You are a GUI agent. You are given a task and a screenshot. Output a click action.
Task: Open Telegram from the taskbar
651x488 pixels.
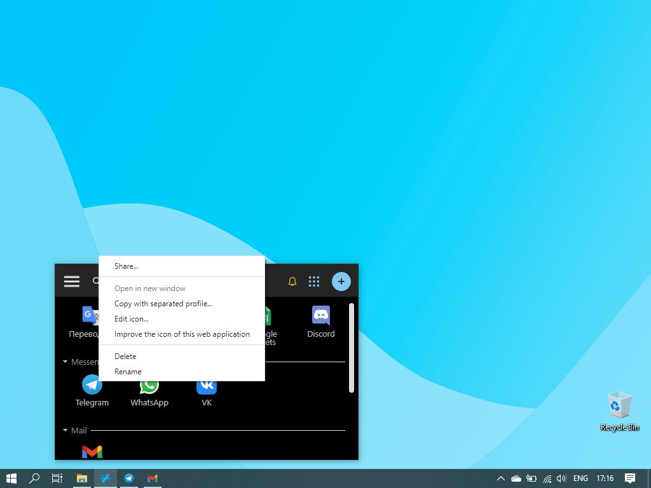coord(129,478)
